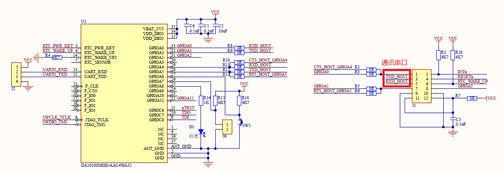Click the SWDIO_TMS net label
Screen dimensions: 504x172
[55, 122]
